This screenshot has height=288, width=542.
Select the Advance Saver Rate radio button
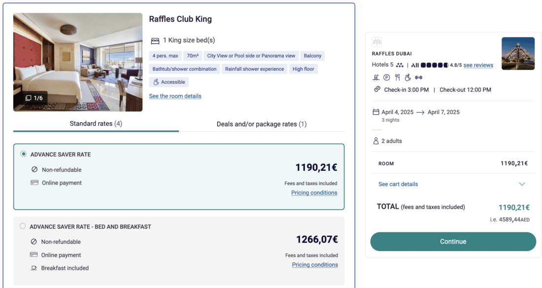click(23, 154)
